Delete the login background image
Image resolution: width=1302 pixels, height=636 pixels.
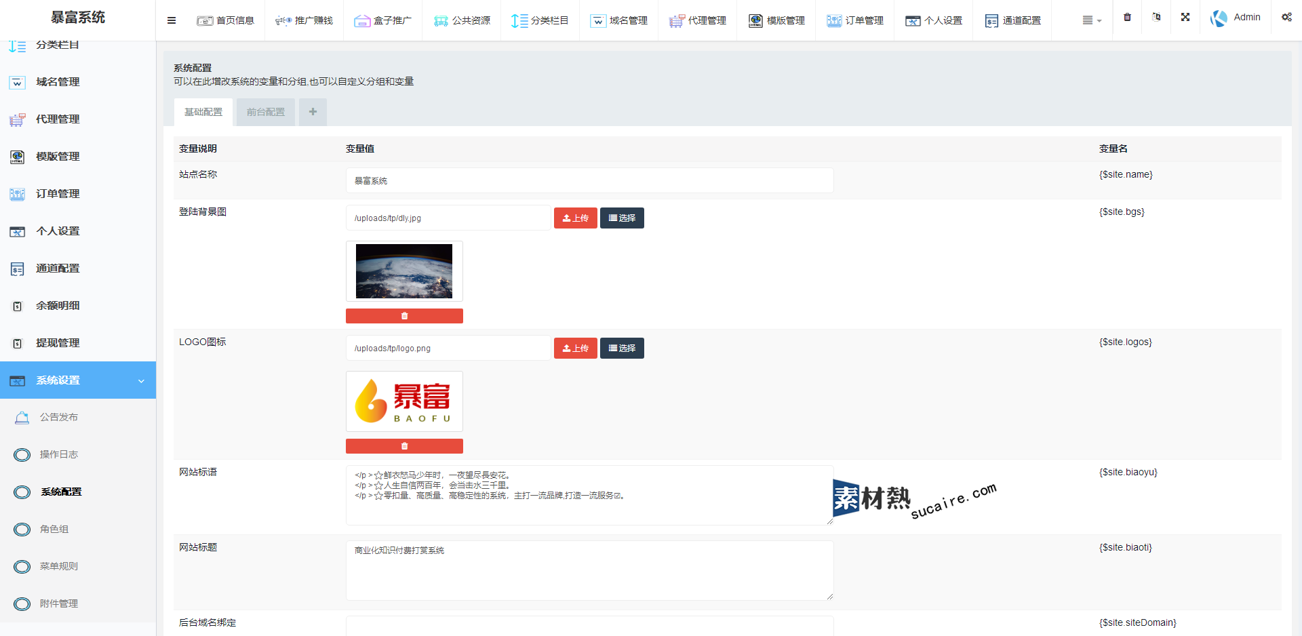click(404, 316)
